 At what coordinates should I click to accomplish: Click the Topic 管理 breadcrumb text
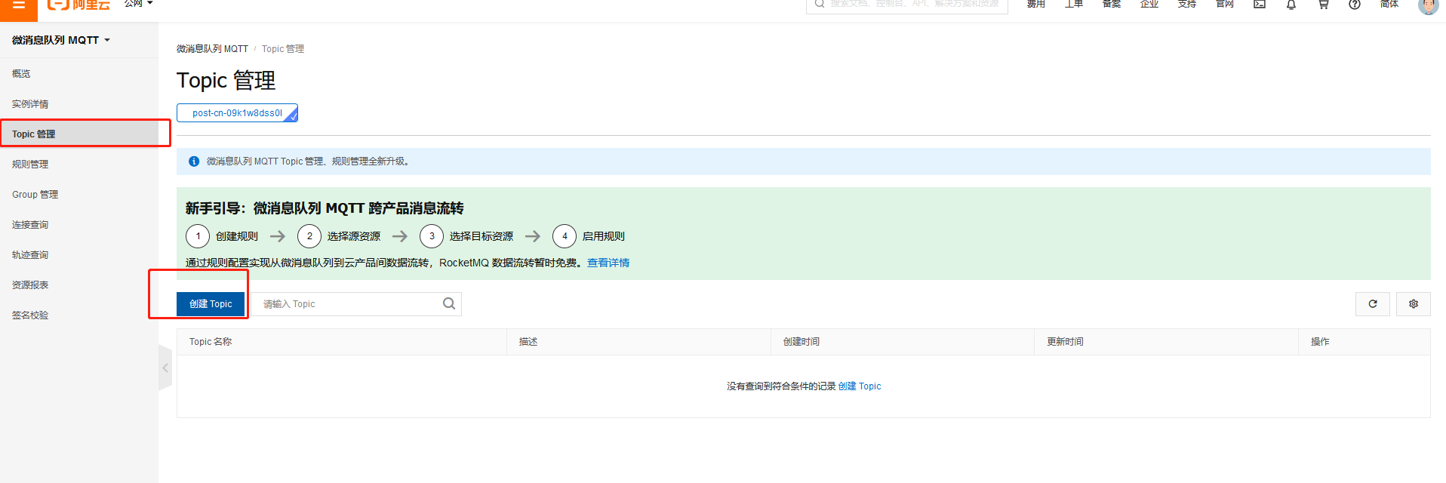point(283,49)
